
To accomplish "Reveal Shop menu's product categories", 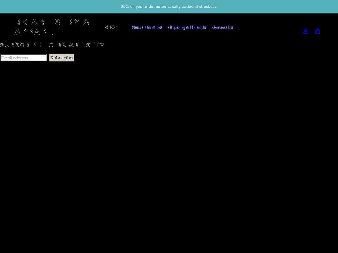I will pos(111,27).
